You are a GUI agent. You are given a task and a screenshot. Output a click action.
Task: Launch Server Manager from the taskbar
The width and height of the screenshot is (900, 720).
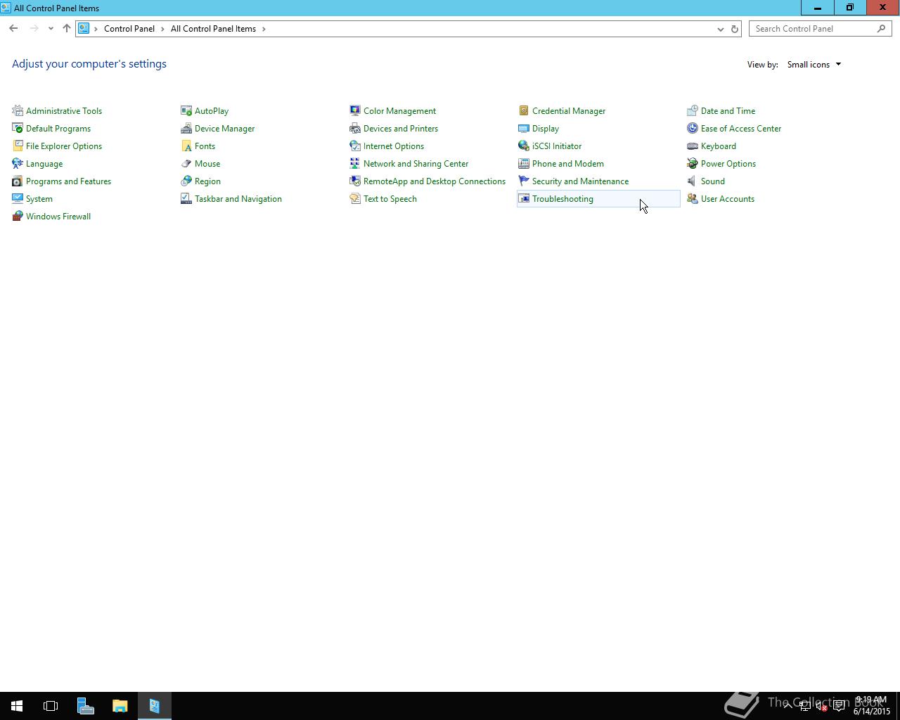click(85, 706)
